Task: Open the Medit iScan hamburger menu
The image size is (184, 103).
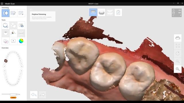Action: point(2,4)
